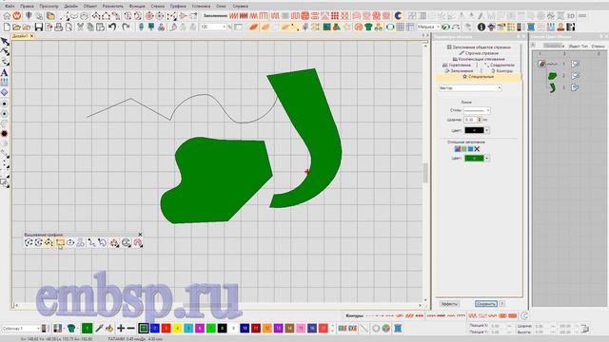Create a new design document

pos(7,27)
